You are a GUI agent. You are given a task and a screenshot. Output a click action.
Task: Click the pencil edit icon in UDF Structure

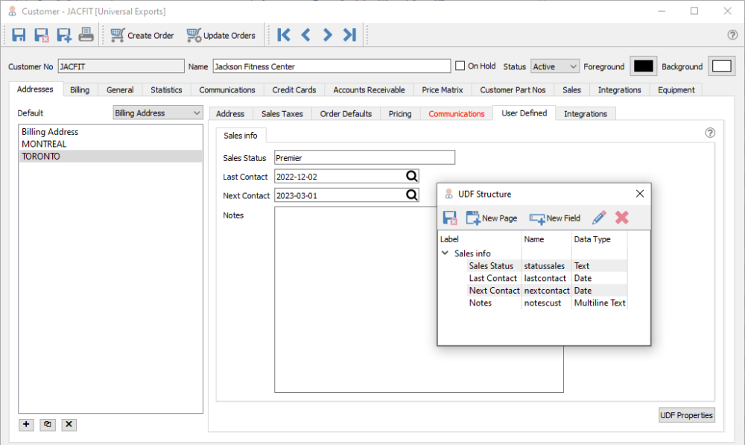click(599, 218)
